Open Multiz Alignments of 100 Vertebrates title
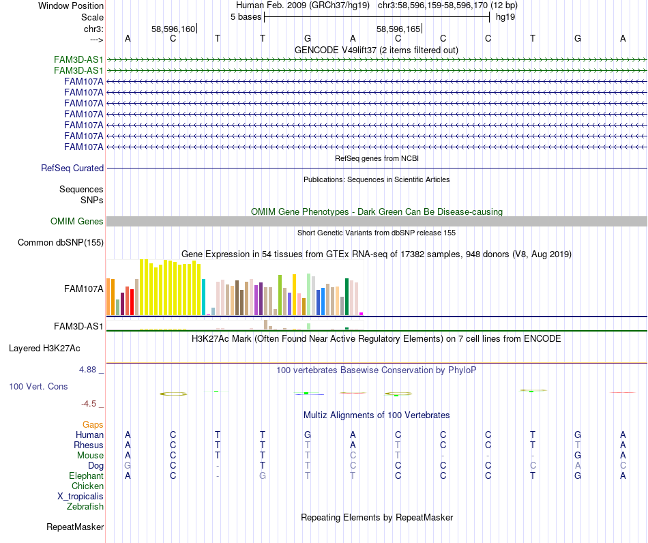The width and height of the screenshot is (648, 543). (377, 415)
